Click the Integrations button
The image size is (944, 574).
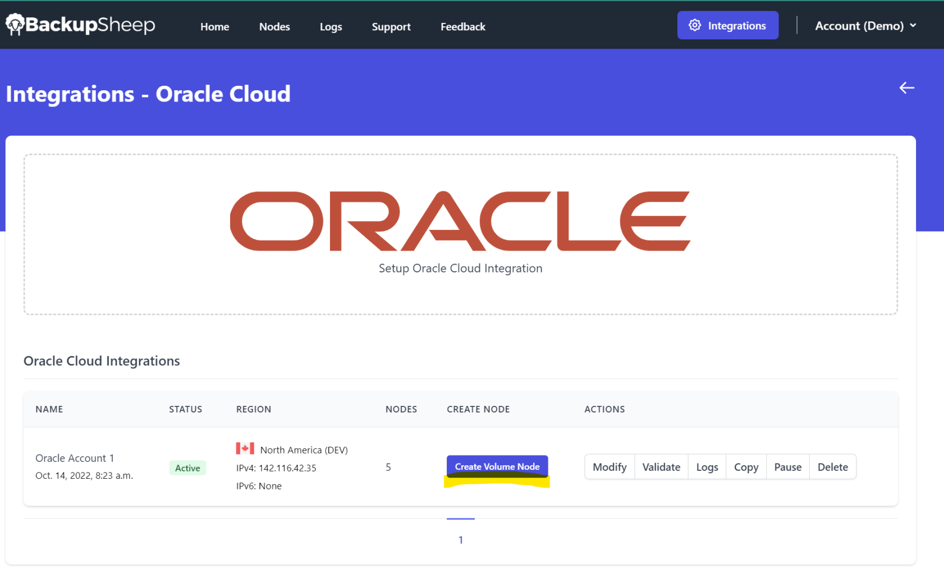tap(728, 25)
